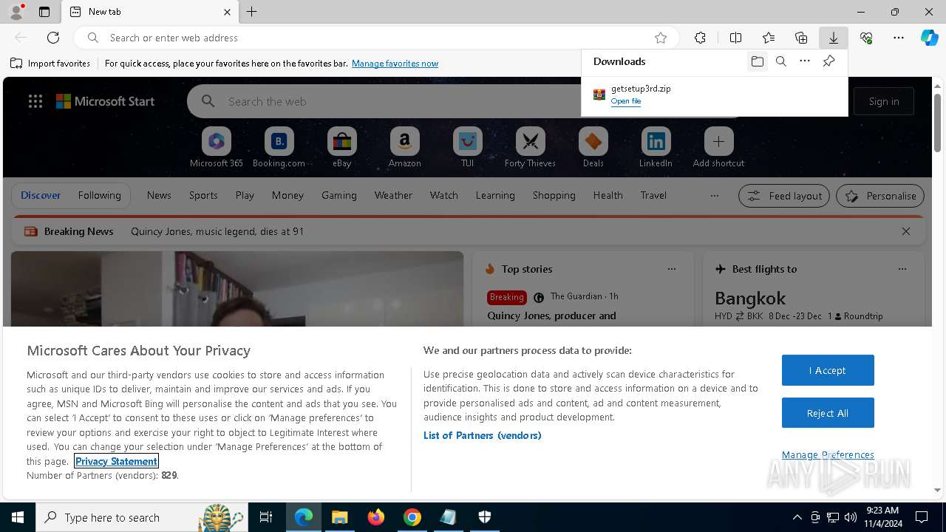The width and height of the screenshot is (946, 532).
Task: Open File Explorer from taskbar
Action: (x=339, y=517)
